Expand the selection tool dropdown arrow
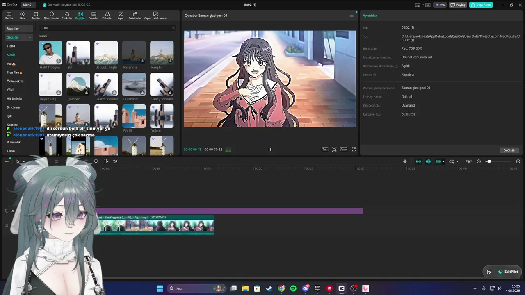This screenshot has width=525, height=295. click(24, 161)
